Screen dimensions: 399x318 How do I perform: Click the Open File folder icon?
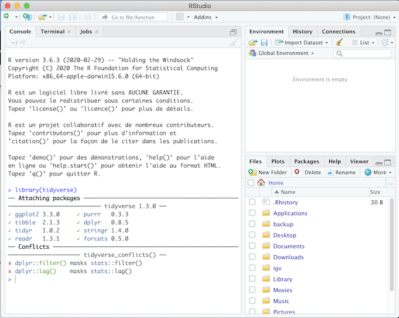[x=42, y=17]
